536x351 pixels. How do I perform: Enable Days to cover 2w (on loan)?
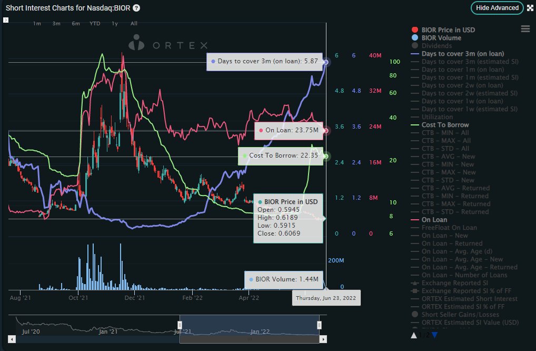pyautogui.click(x=457, y=85)
